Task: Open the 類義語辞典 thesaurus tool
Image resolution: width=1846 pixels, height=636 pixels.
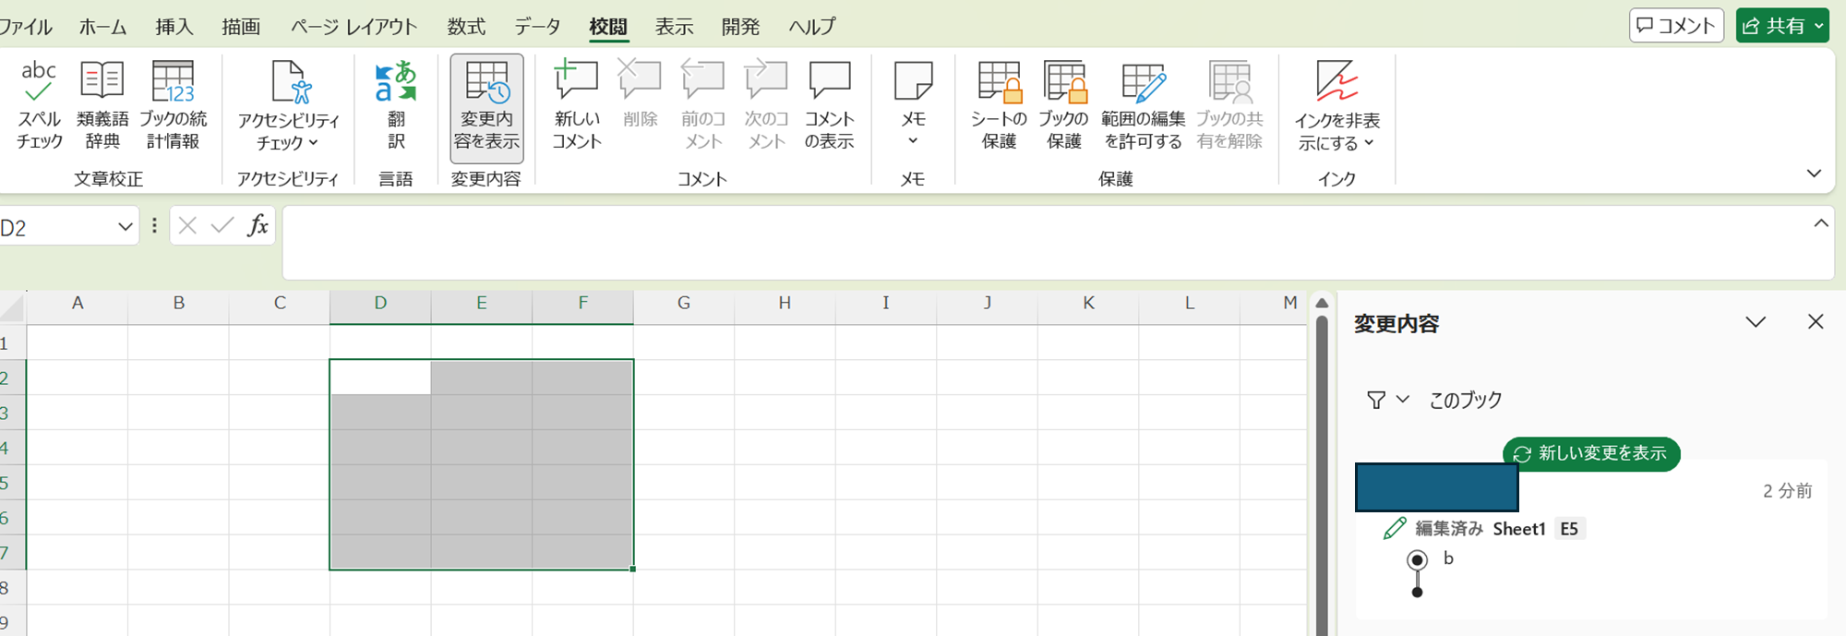Action: point(102,103)
